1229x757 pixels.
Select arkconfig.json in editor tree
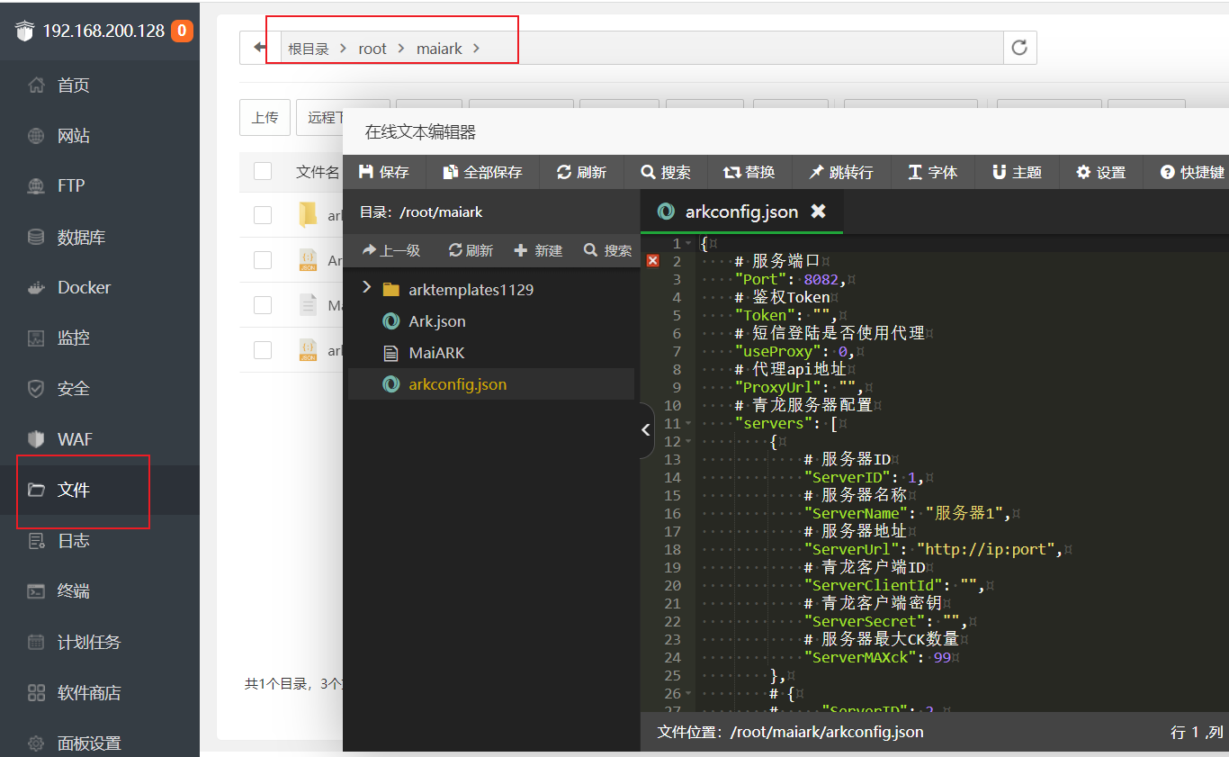(457, 384)
